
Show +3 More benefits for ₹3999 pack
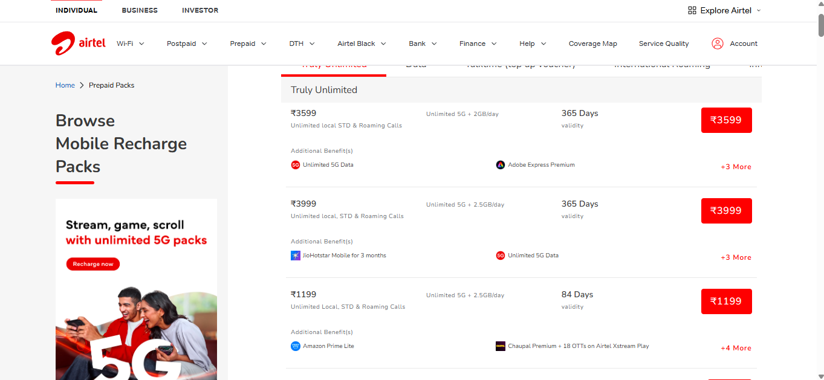pos(736,257)
